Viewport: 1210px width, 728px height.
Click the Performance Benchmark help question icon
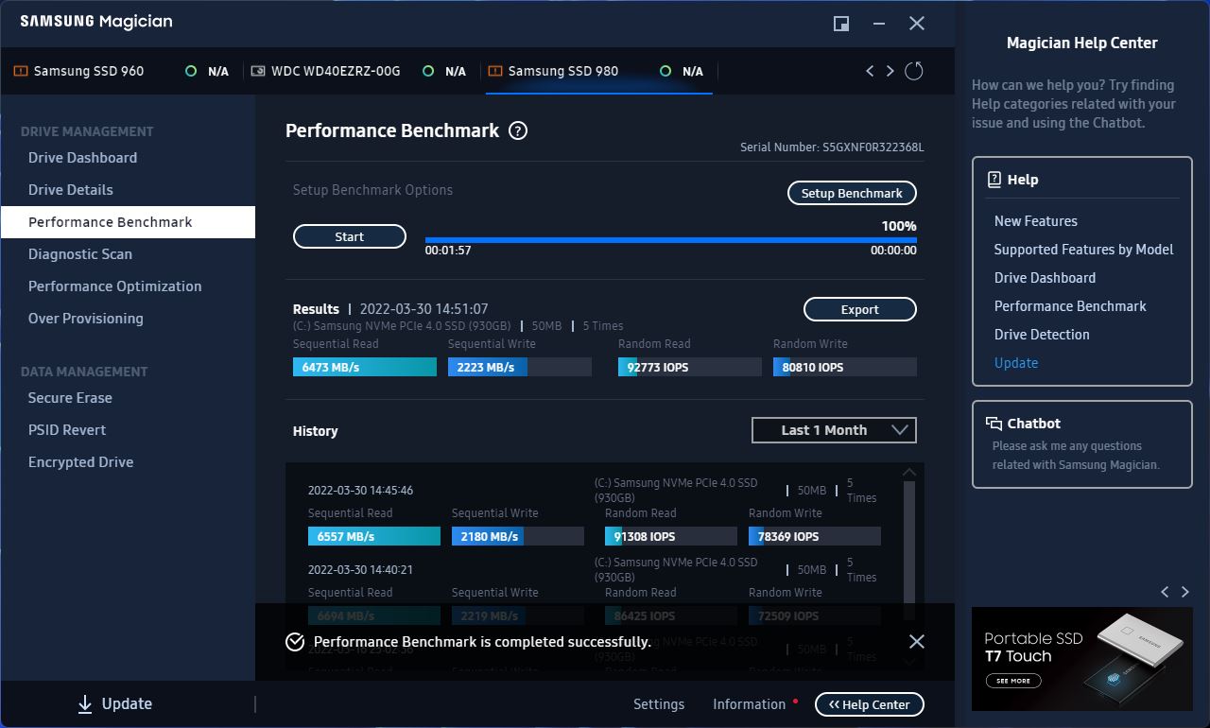pyautogui.click(x=518, y=131)
